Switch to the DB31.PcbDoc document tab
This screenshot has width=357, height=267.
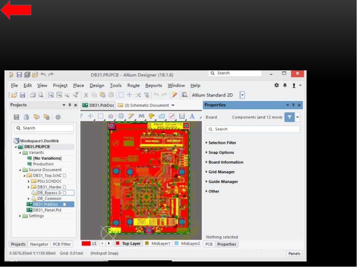[98, 105]
